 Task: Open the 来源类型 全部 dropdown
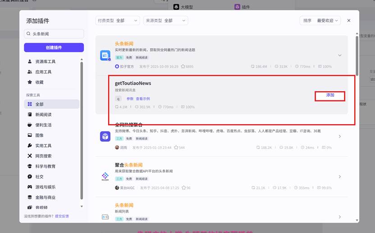(166, 21)
